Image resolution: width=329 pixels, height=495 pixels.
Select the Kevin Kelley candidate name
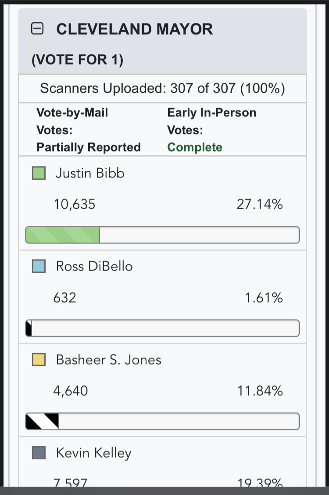[94, 453]
